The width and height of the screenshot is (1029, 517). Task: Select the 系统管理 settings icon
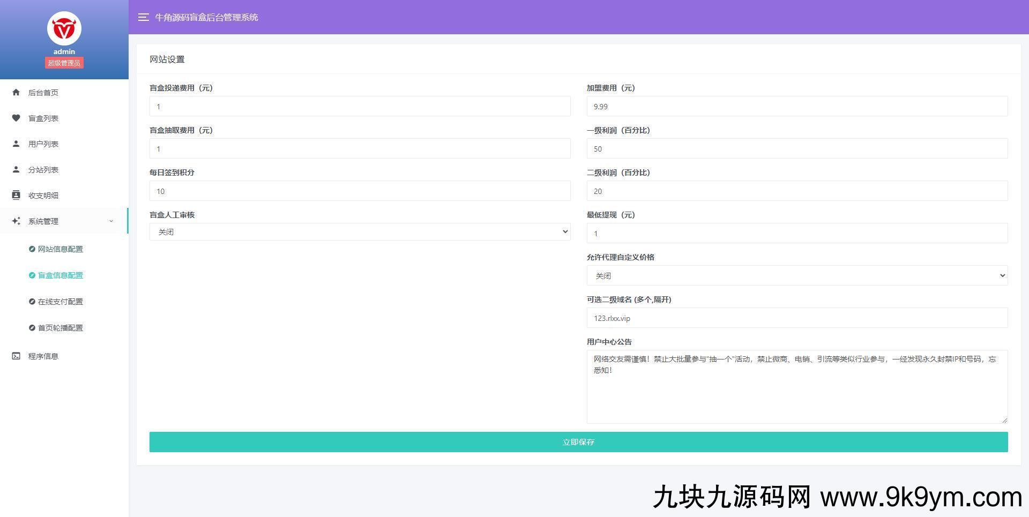(x=16, y=221)
